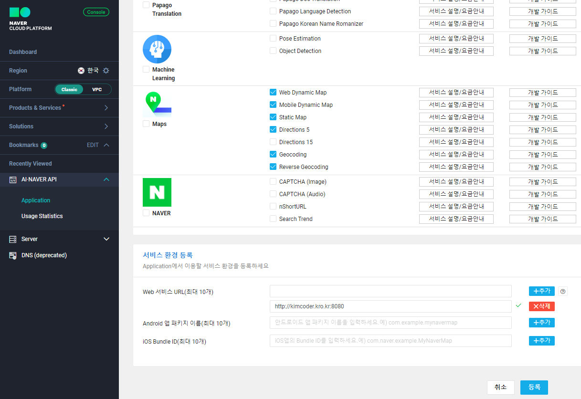Focus the empty Web 서비스 URL field
The width and height of the screenshot is (581, 399).
tap(391, 291)
